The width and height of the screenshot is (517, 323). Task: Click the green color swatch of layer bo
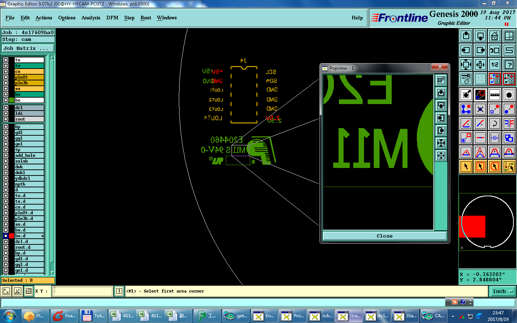tap(11, 100)
